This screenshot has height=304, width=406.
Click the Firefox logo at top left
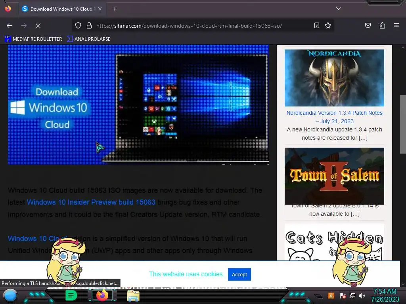click(8, 9)
